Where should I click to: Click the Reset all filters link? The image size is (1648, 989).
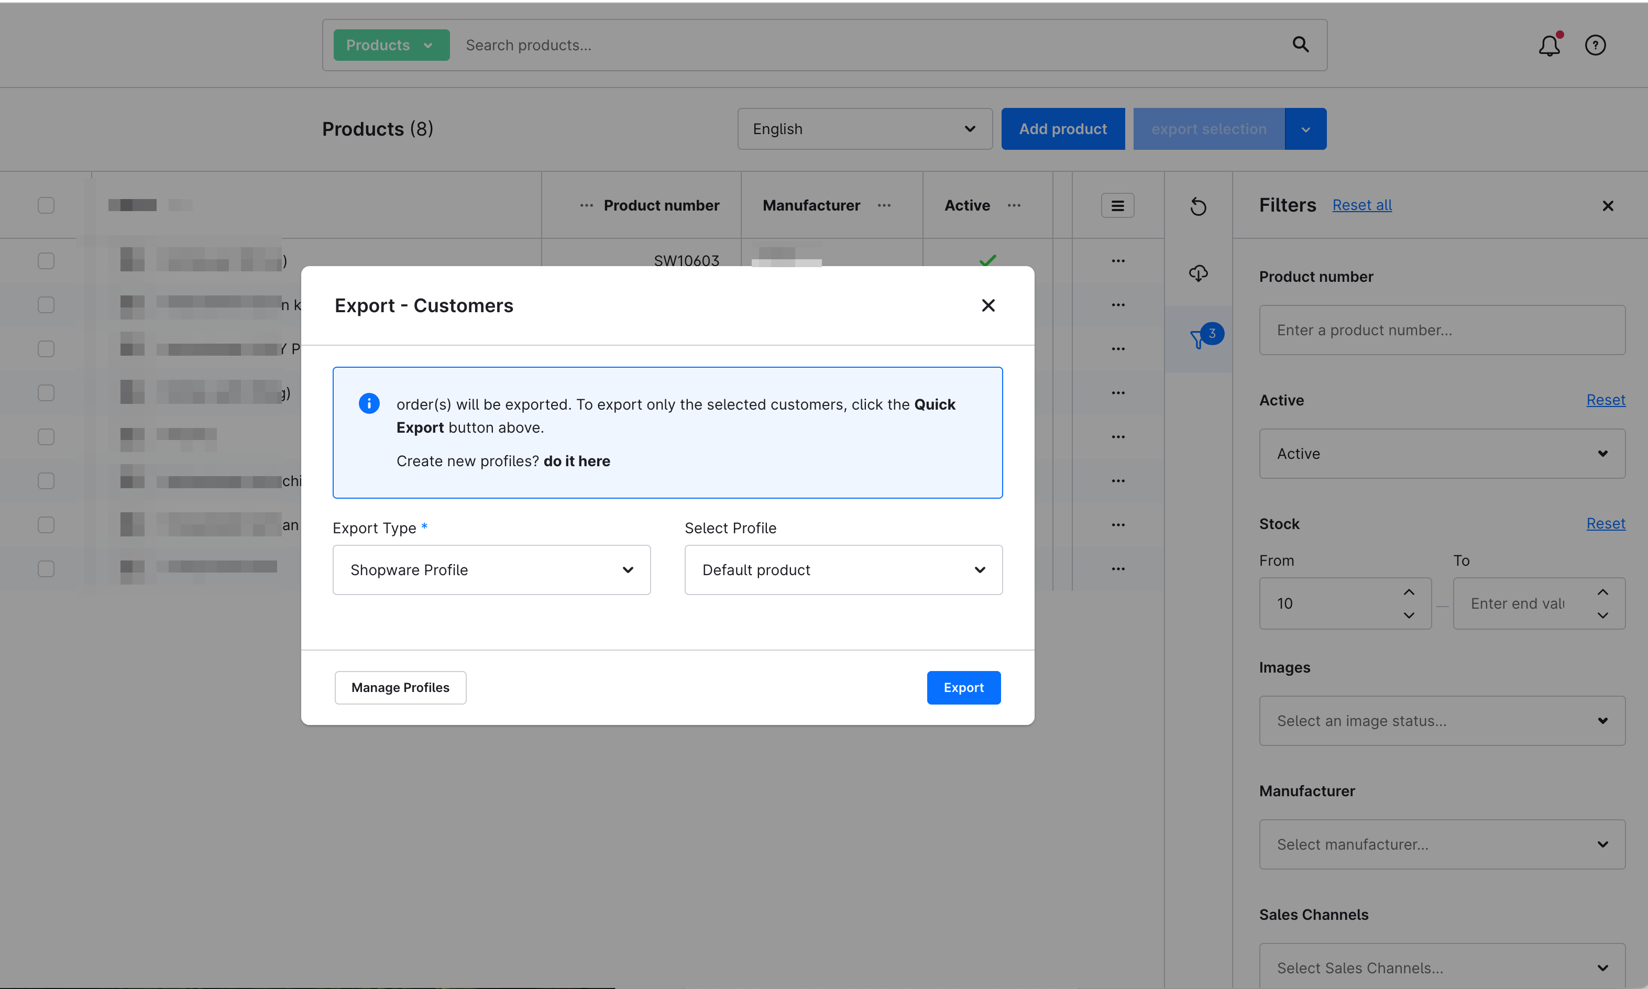[x=1361, y=205]
